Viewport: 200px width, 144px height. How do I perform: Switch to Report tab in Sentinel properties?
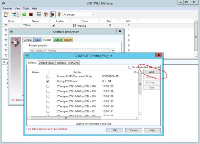point(68,40)
